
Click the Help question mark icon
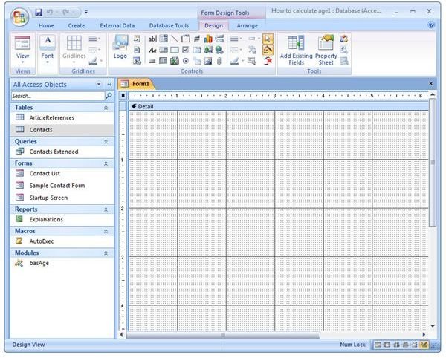(432, 25)
